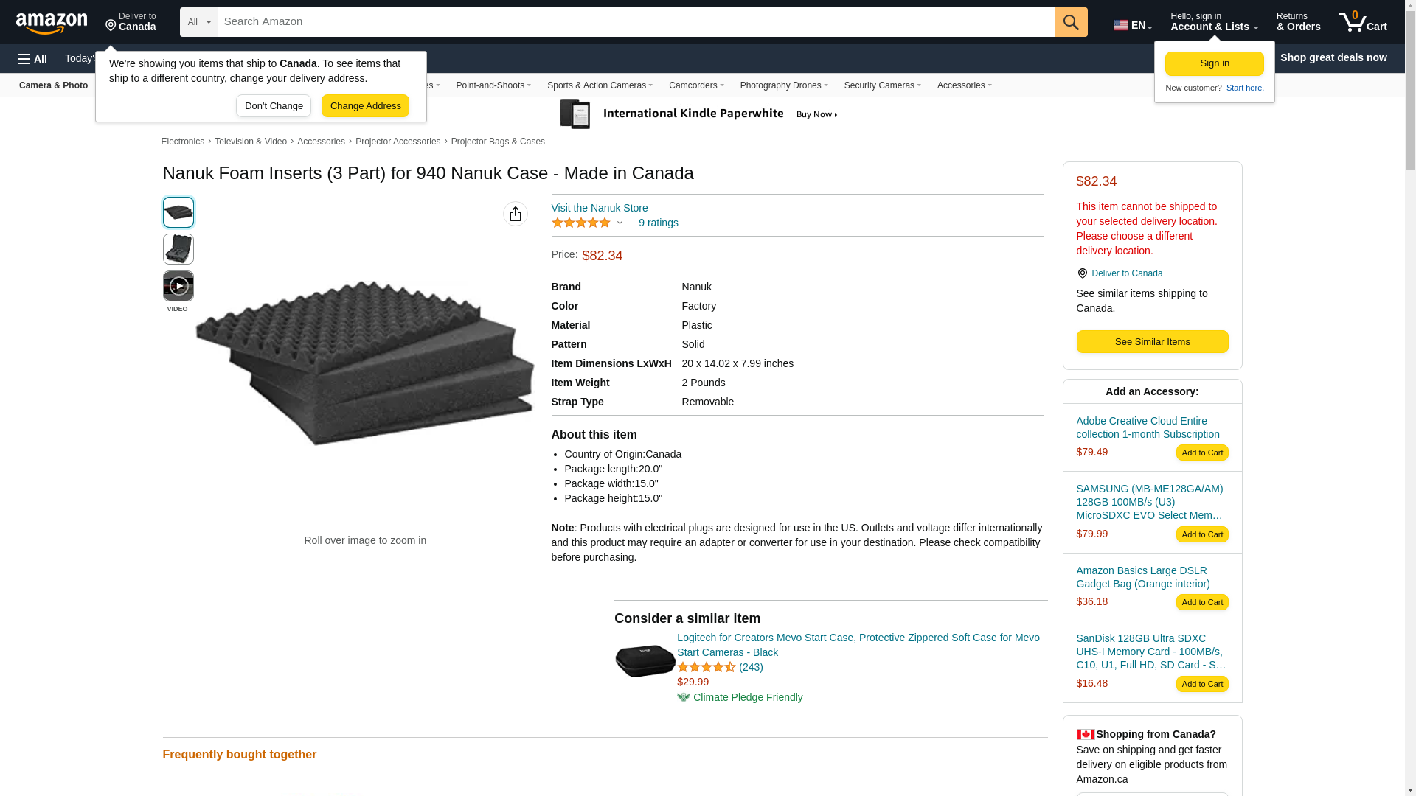Open the Photography Drones menu
The width and height of the screenshot is (1416, 796).
[783, 85]
